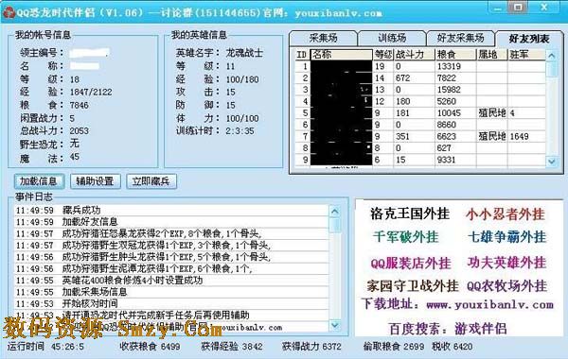Open 七雄争霸外挂 link
Viewport: 568px width, 359px height.
(x=506, y=237)
